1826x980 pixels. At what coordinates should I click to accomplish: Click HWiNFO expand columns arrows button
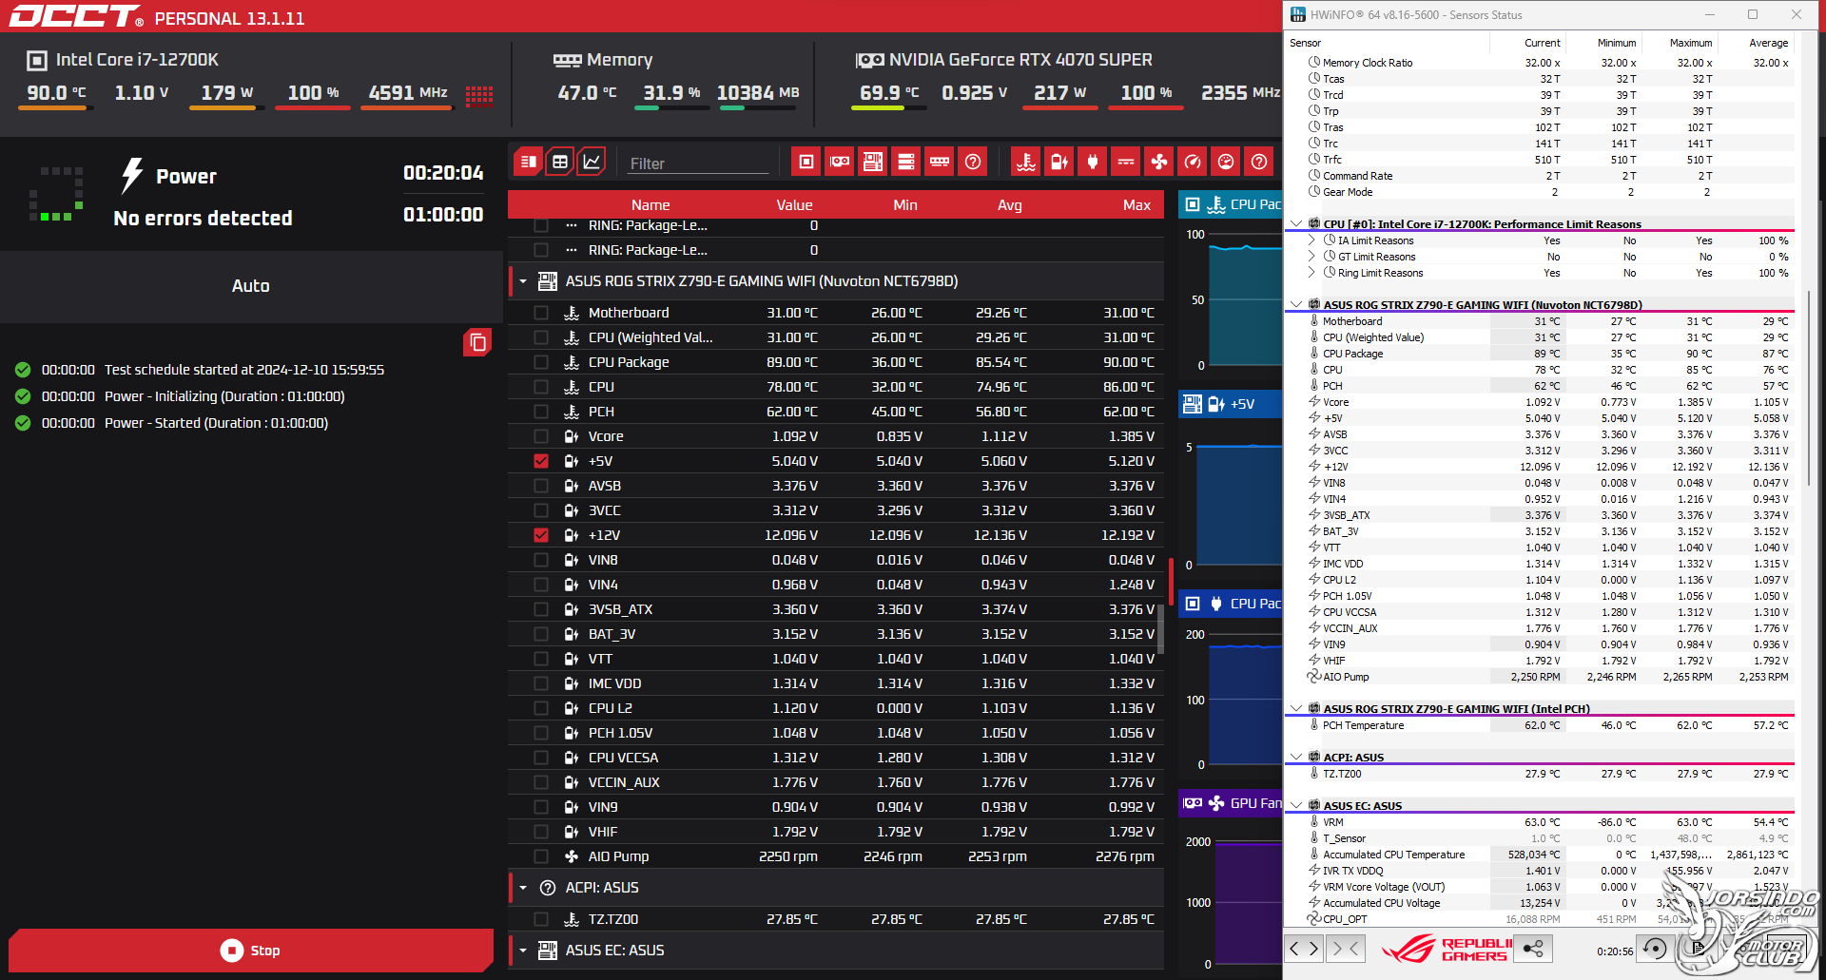(1304, 949)
